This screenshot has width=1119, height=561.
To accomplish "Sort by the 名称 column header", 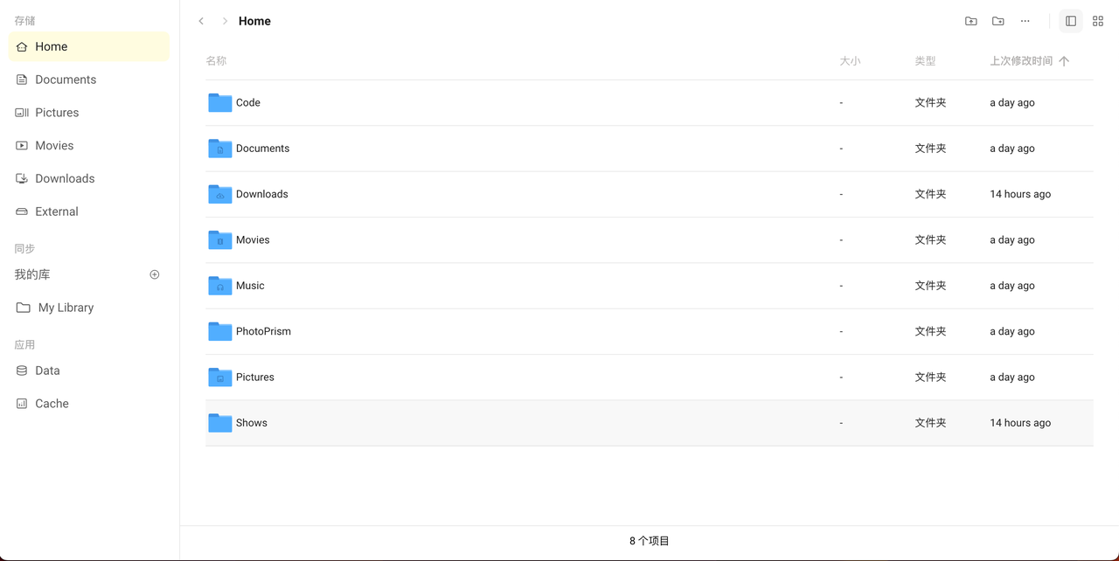I will point(216,61).
